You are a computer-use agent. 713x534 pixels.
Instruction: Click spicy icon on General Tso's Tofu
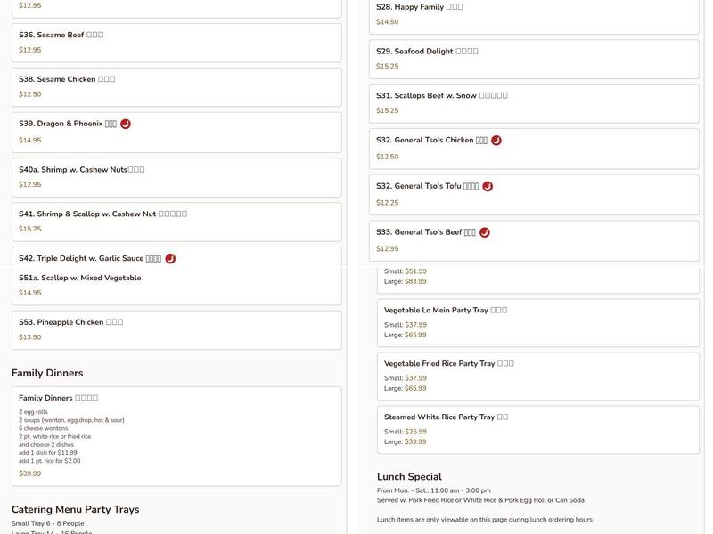tap(488, 187)
